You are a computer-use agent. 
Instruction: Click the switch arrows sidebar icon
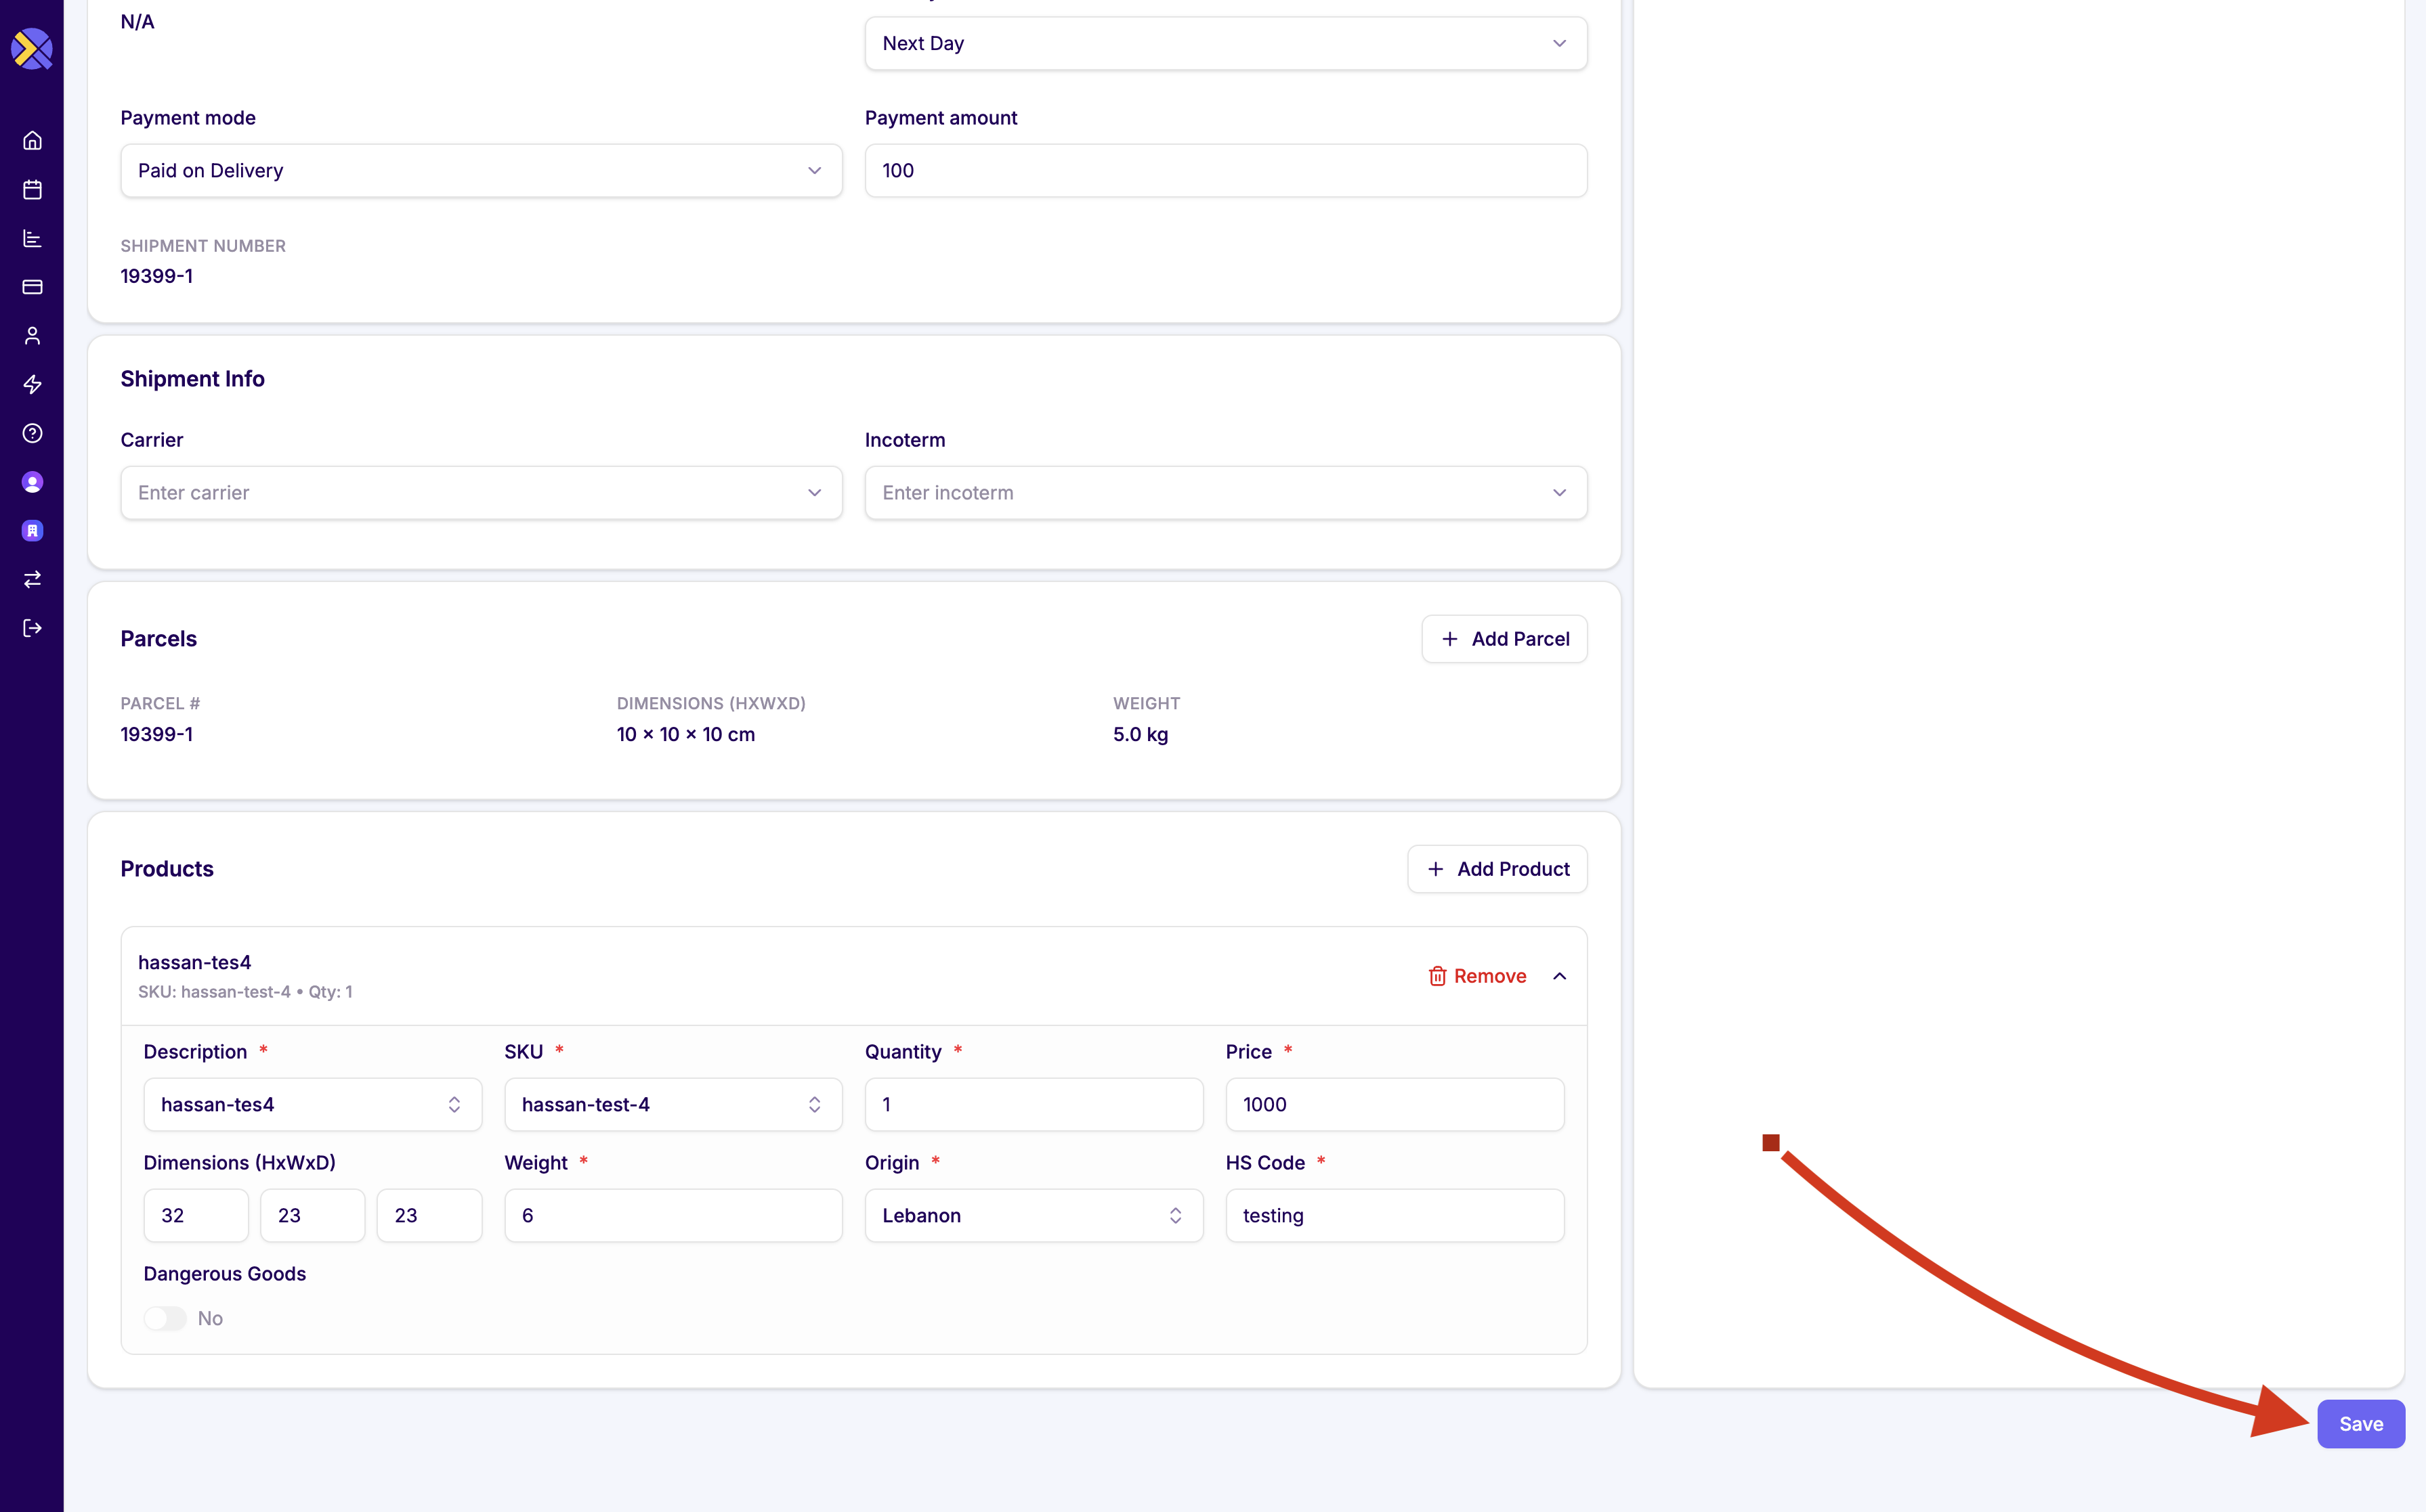coord(32,580)
